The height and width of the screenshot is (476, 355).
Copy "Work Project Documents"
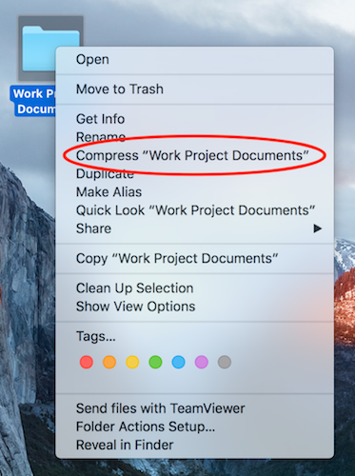[x=194, y=258]
